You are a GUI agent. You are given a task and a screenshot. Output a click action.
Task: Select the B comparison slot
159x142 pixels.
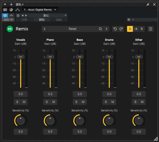tap(142, 29)
